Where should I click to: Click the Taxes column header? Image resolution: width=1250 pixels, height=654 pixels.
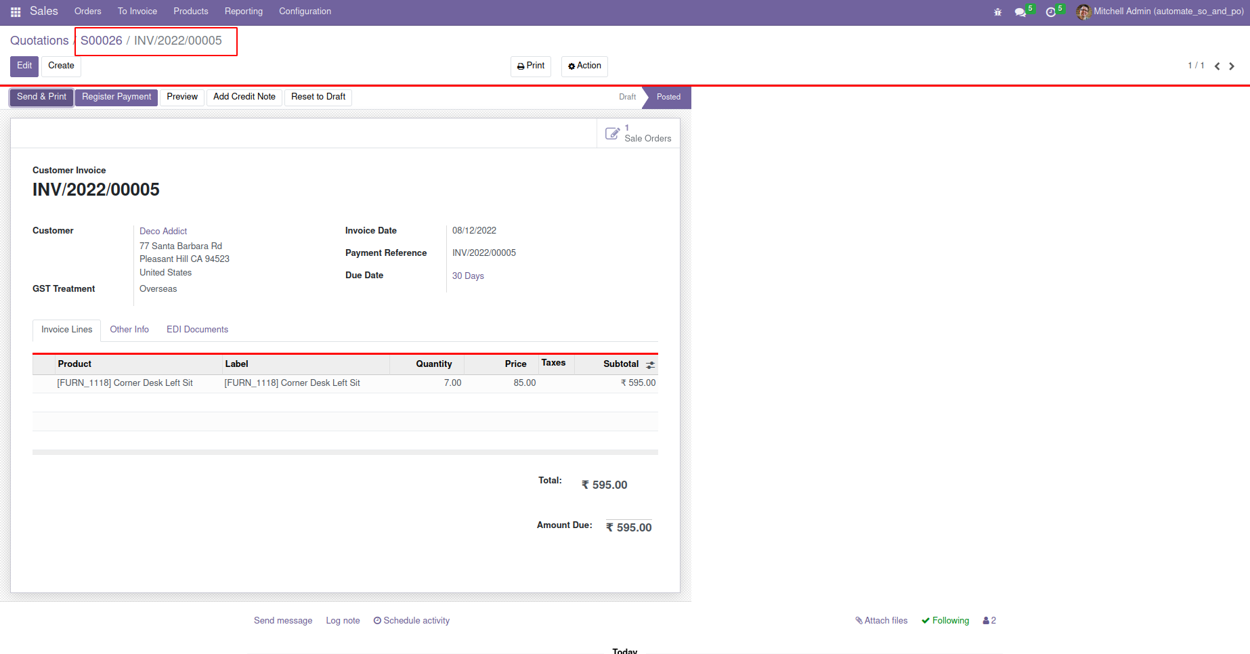[556, 364]
